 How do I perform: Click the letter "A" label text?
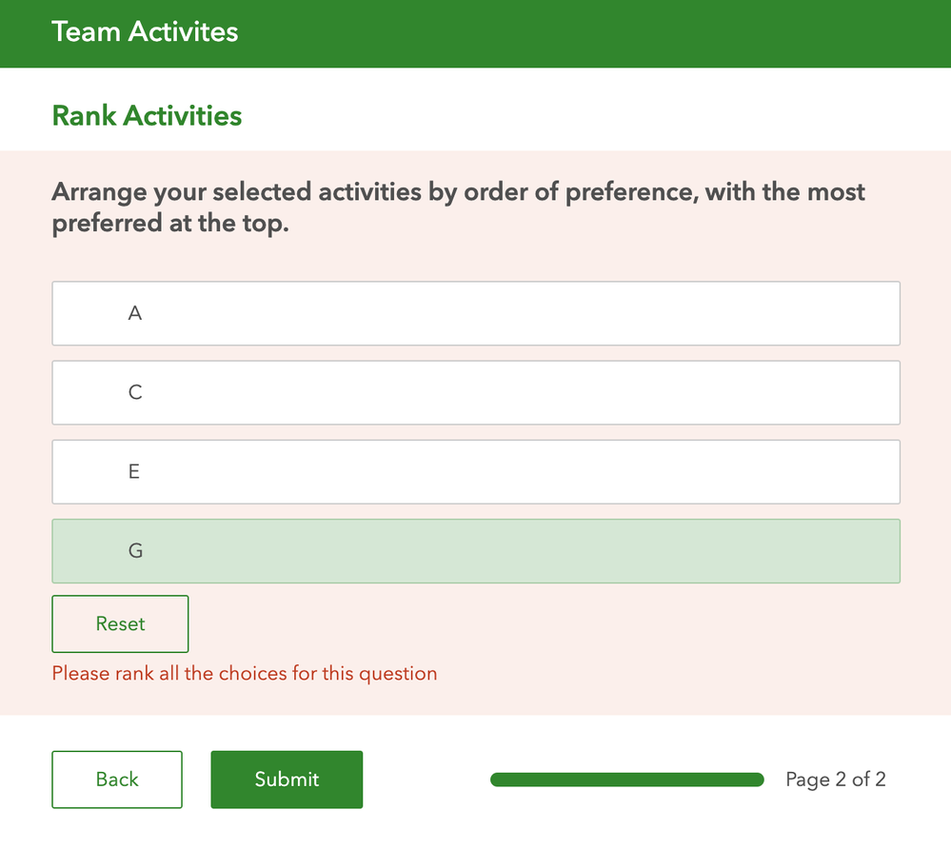pyautogui.click(x=135, y=313)
